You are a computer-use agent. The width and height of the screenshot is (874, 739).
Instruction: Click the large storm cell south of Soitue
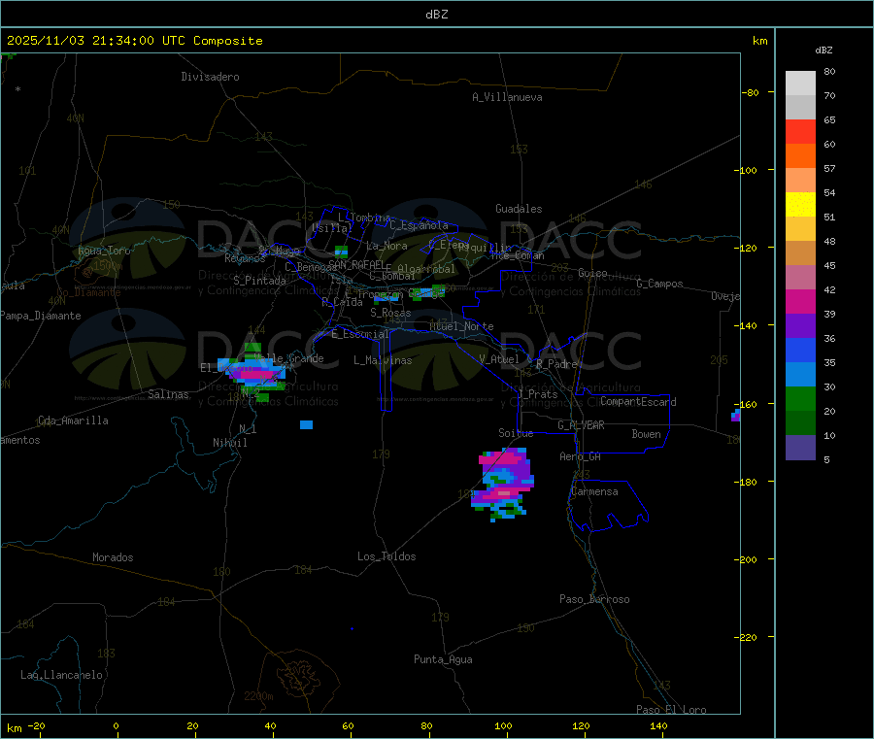coord(503,484)
